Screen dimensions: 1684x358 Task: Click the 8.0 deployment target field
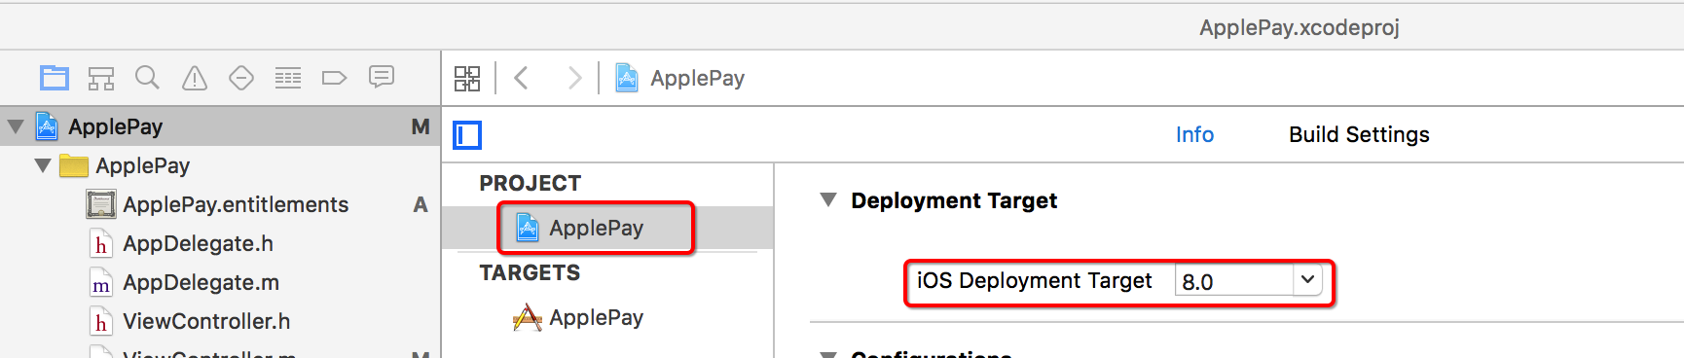[1234, 281]
